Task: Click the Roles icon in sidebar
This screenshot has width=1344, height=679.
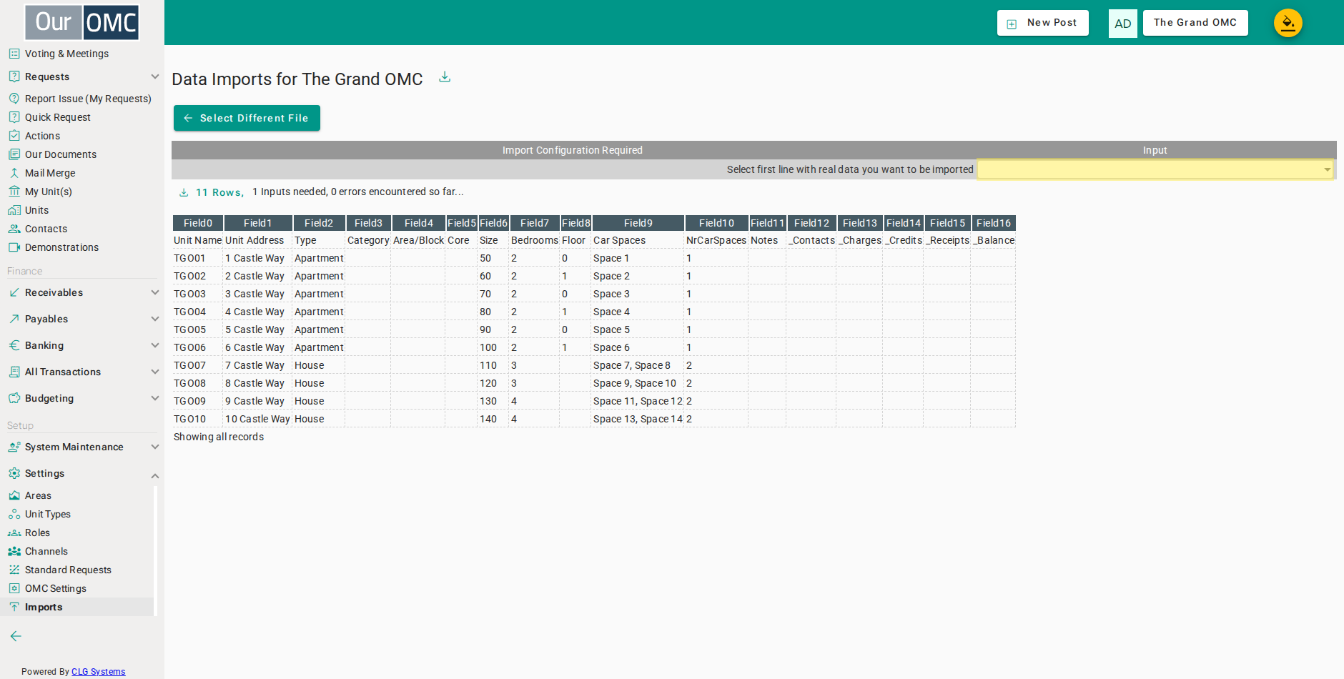Action: click(x=14, y=532)
